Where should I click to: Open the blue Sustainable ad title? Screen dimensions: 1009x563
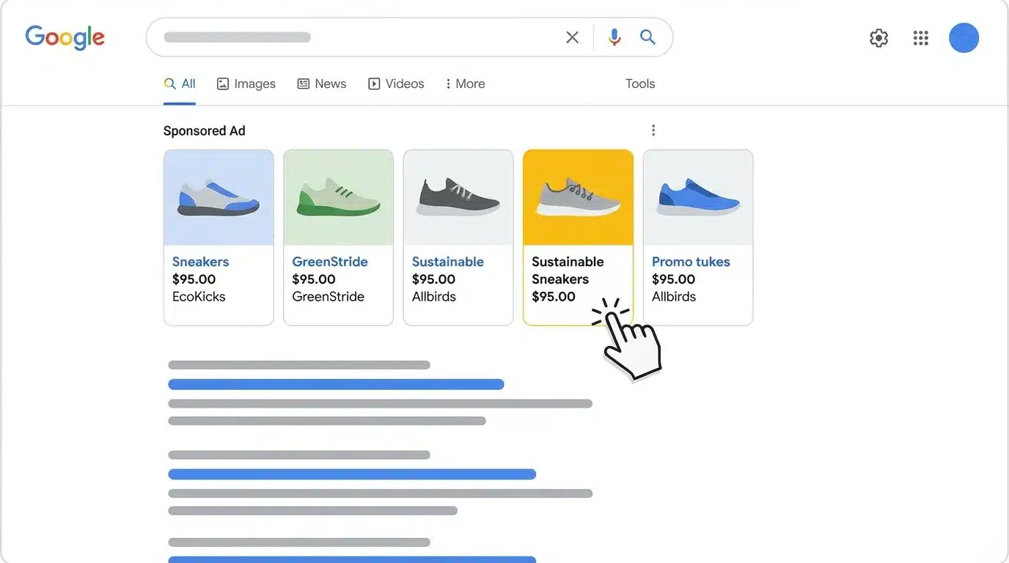click(448, 262)
